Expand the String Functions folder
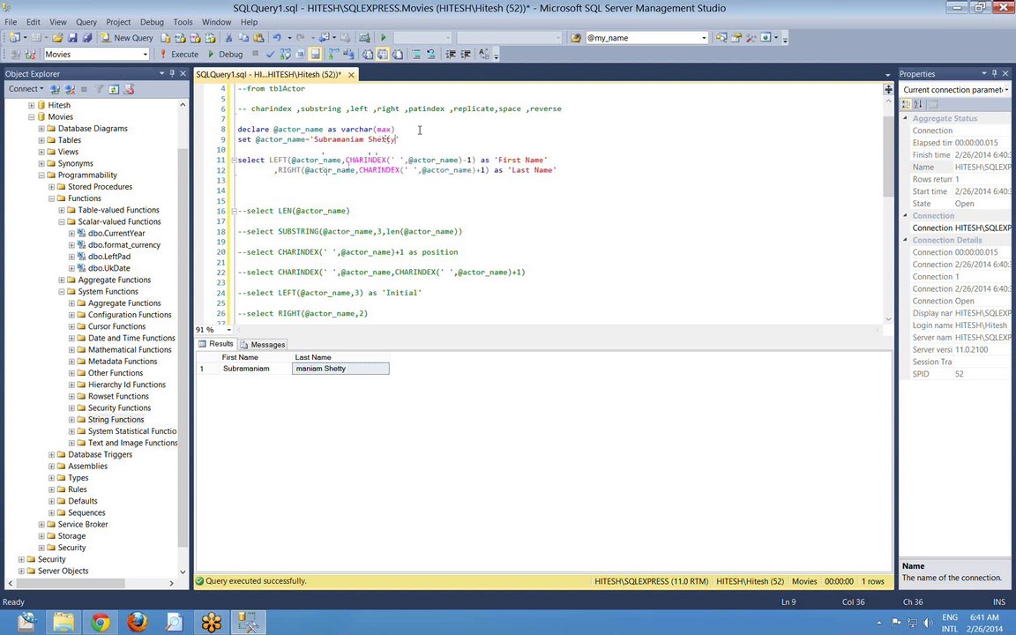Viewport: 1016px width, 635px height. click(x=72, y=419)
